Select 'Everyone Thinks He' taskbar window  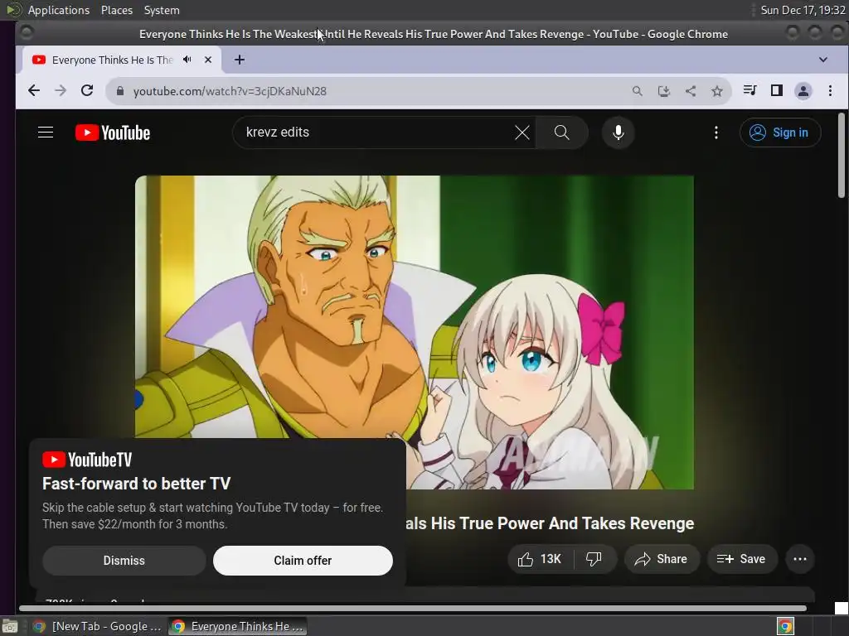click(237, 626)
